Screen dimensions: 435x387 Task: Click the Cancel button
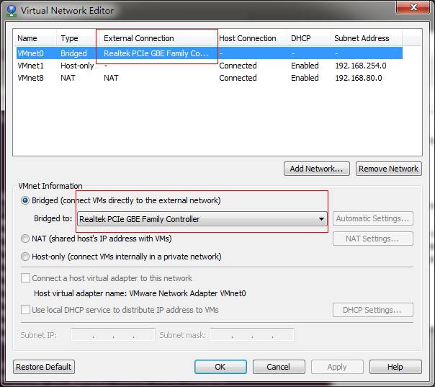pyautogui.click(x=279, y=367)
